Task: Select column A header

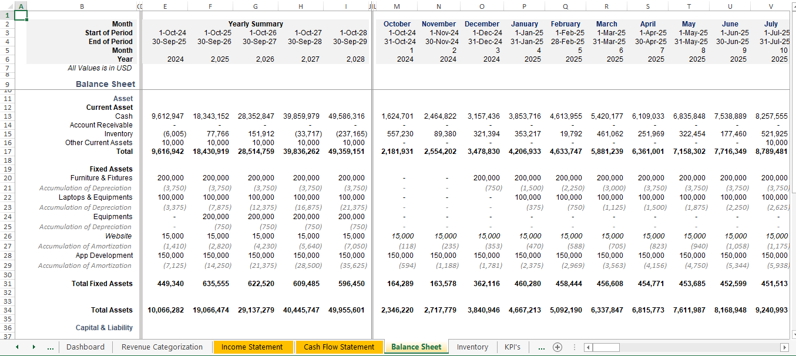Action: point(20,6)
